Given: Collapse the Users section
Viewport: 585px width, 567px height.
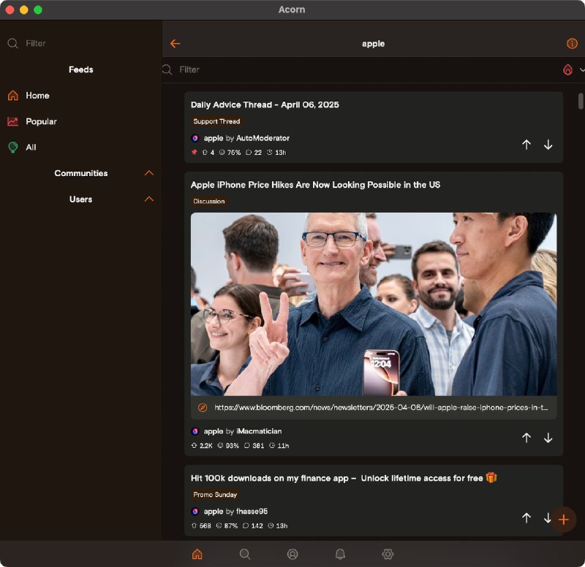Looking at the screenshot, I should click(x=149, y=199).
